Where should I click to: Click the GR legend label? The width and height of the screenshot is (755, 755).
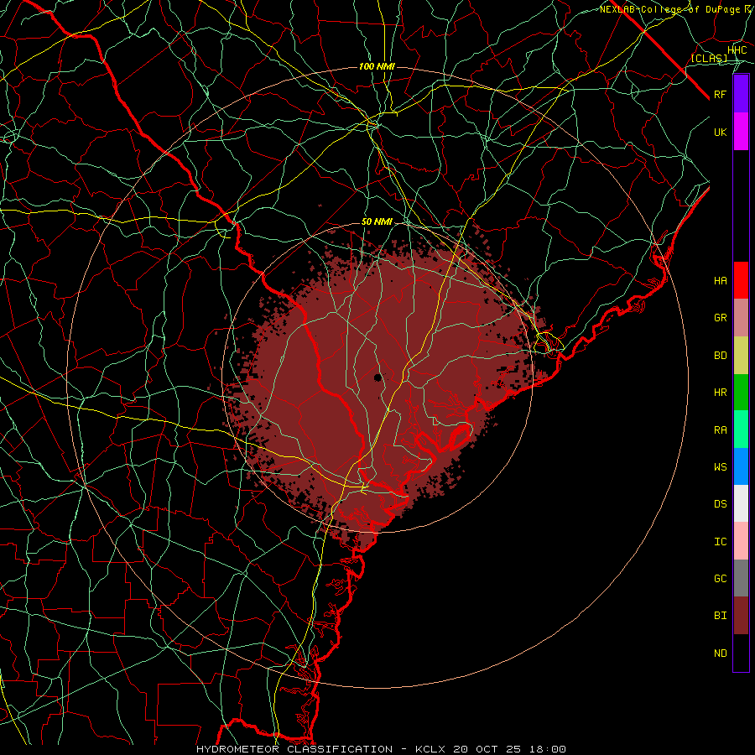[x=721, y=318]
